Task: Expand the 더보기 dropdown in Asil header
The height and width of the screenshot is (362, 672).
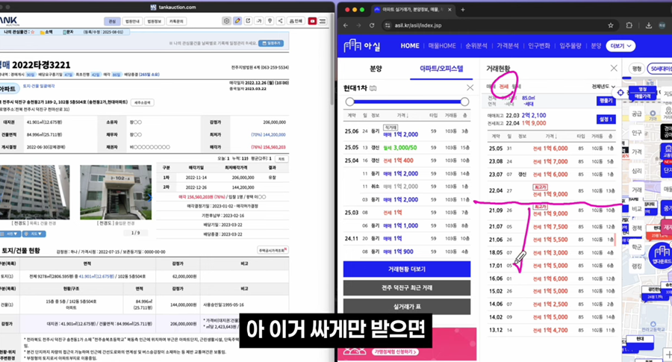Action: coord(620,46)
